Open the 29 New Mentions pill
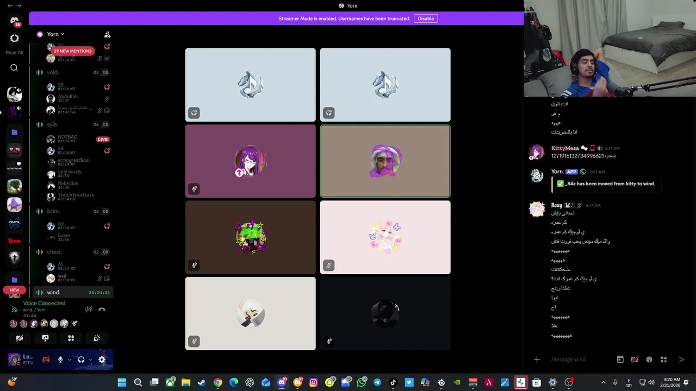 pyautogui.click(x=73, y=51)
